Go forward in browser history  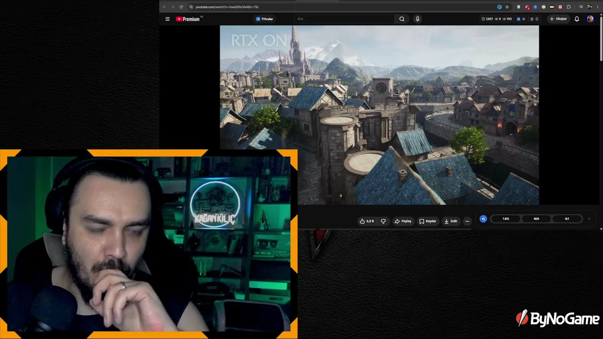click(x=172, y=7)
